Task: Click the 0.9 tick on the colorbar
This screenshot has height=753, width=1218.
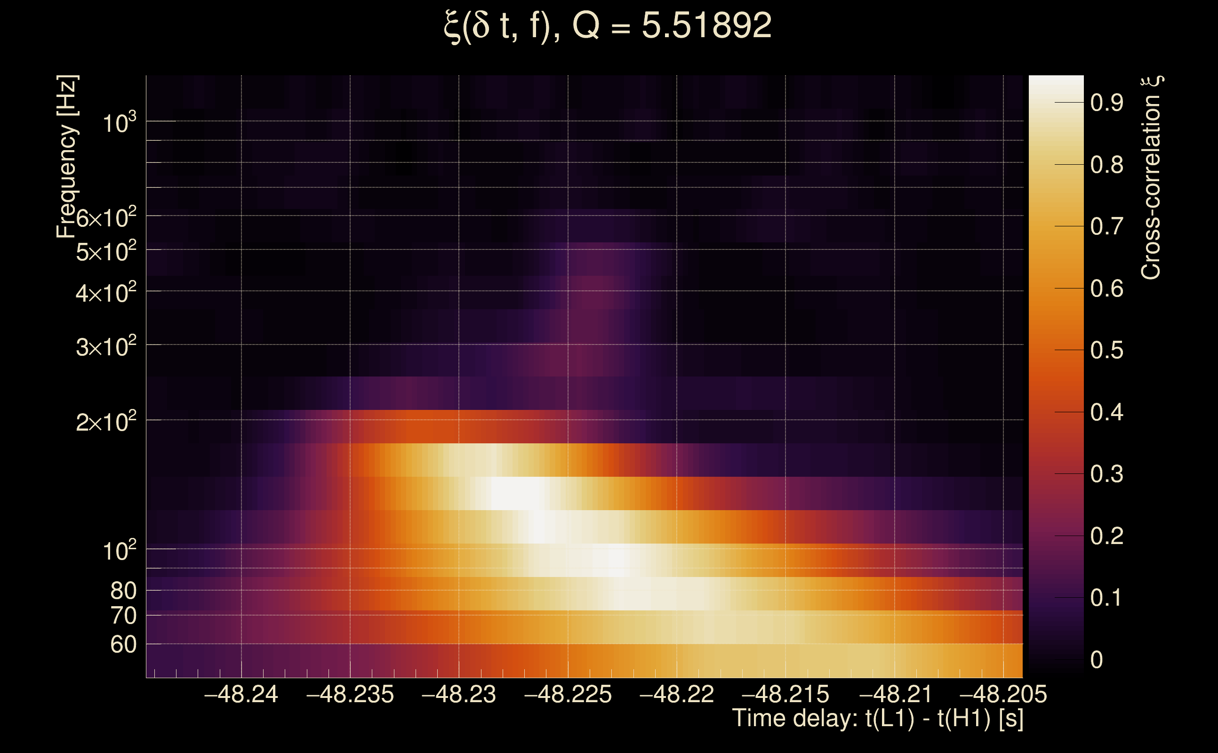Action: (x=1106, y=103)
